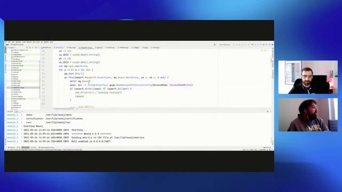Open the File menu
Viewport: 342px width, 192px height.
pyautogui.click(x=6, y=42)
